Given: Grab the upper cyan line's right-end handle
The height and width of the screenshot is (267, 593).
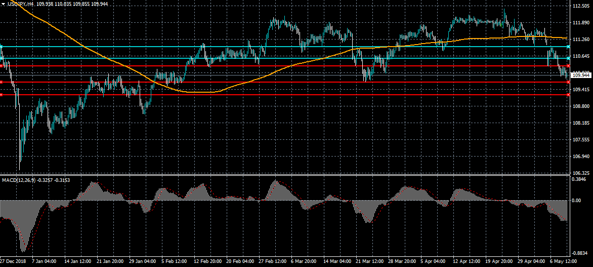Looking at the screenshot, I should (x=568, y=47).
